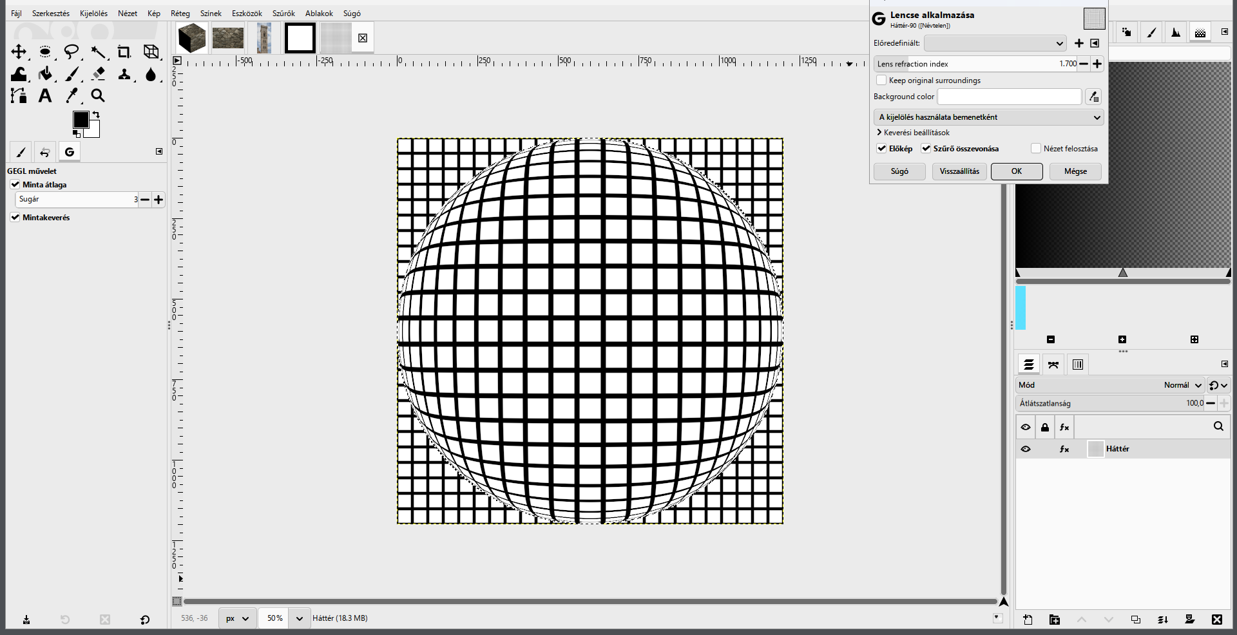
Task: Select the Unified Transform tool
Action: 151,52
